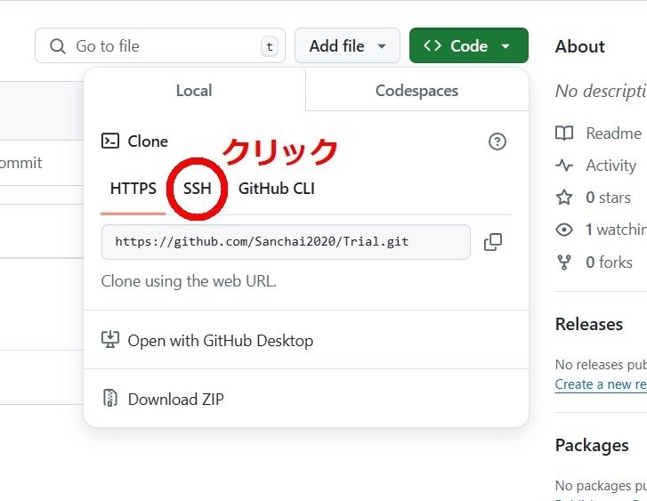This screenshot has width=647, height=501.
Task: Open the clone help question mark icon
Action: (x=497, y=141)
